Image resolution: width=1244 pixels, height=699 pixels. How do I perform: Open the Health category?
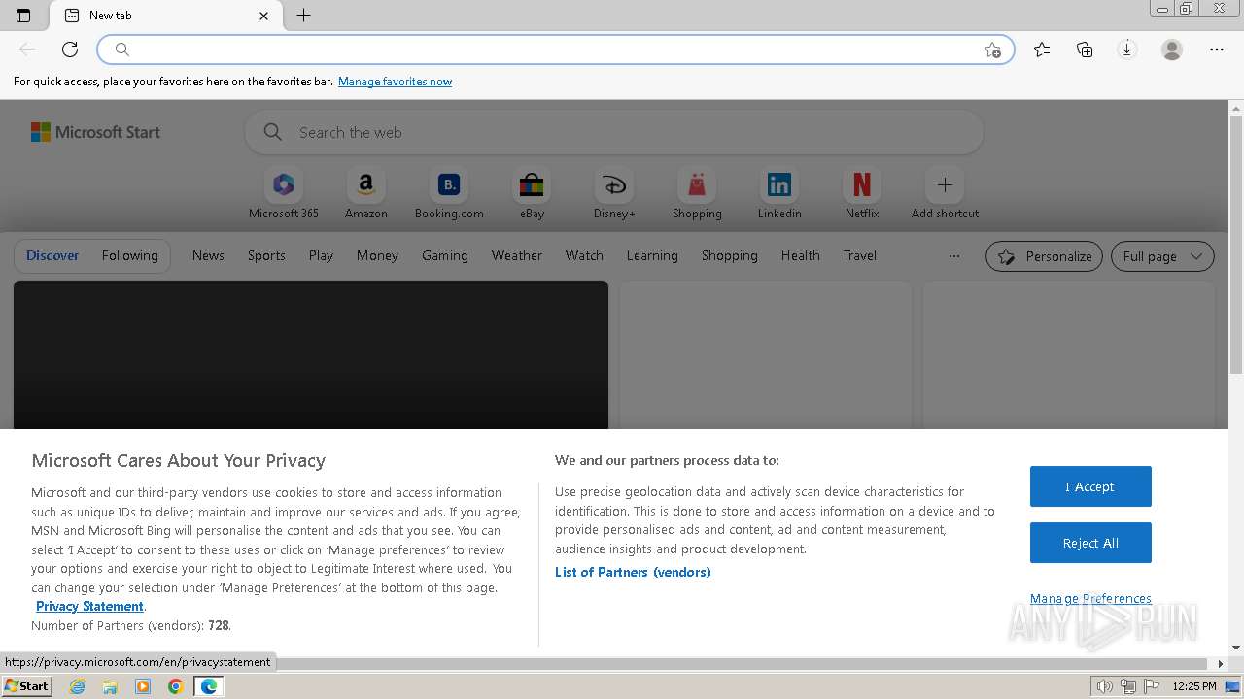click(800, 255)
